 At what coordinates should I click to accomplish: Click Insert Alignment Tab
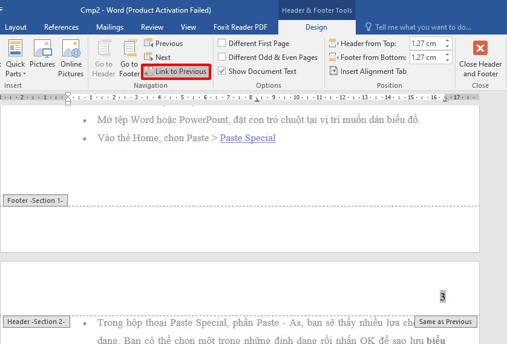click(x=368, y=71)
